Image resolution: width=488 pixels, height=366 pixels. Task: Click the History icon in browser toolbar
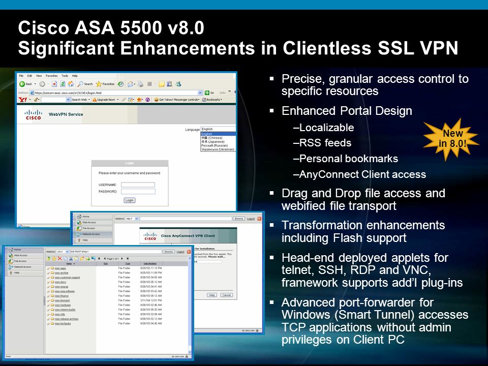tap(121, 84)
